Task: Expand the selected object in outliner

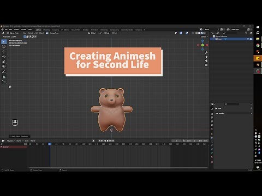Action: (x=214, y=39)
